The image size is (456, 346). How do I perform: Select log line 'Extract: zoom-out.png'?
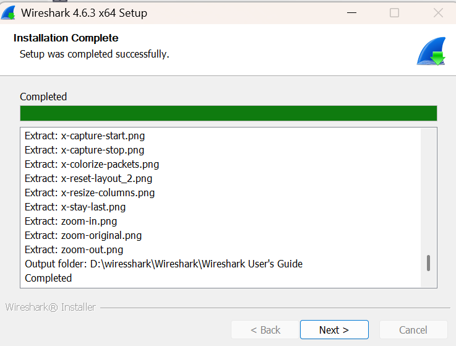click(74, 250)
